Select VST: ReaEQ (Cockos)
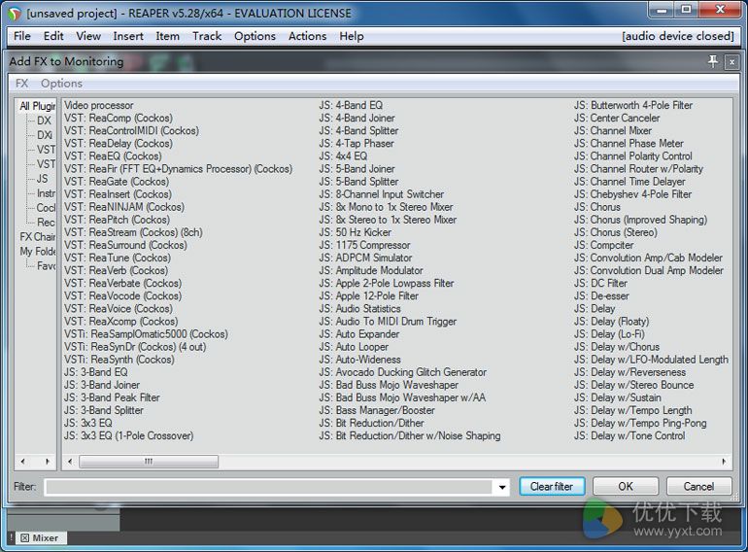 pos(113,156)
